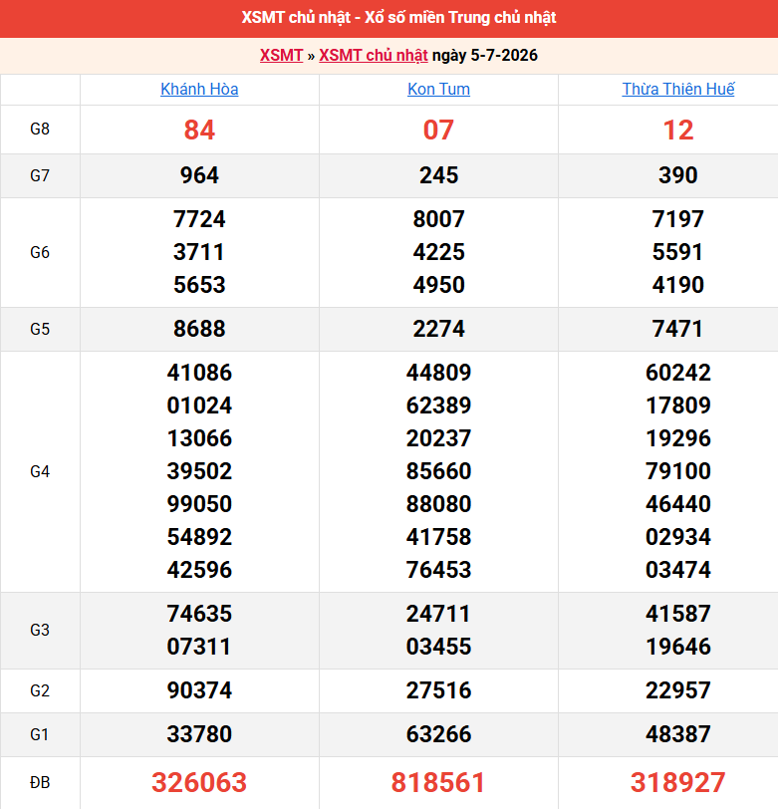Viewport: 778px width, 809px height.
Task: Select G6 number 7197
Action: pyautogui.click(x=678, y=219)
